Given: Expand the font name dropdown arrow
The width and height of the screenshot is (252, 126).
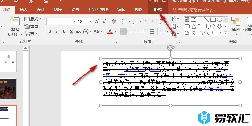Looking at the screenshot, I should (x=74, y=21).
